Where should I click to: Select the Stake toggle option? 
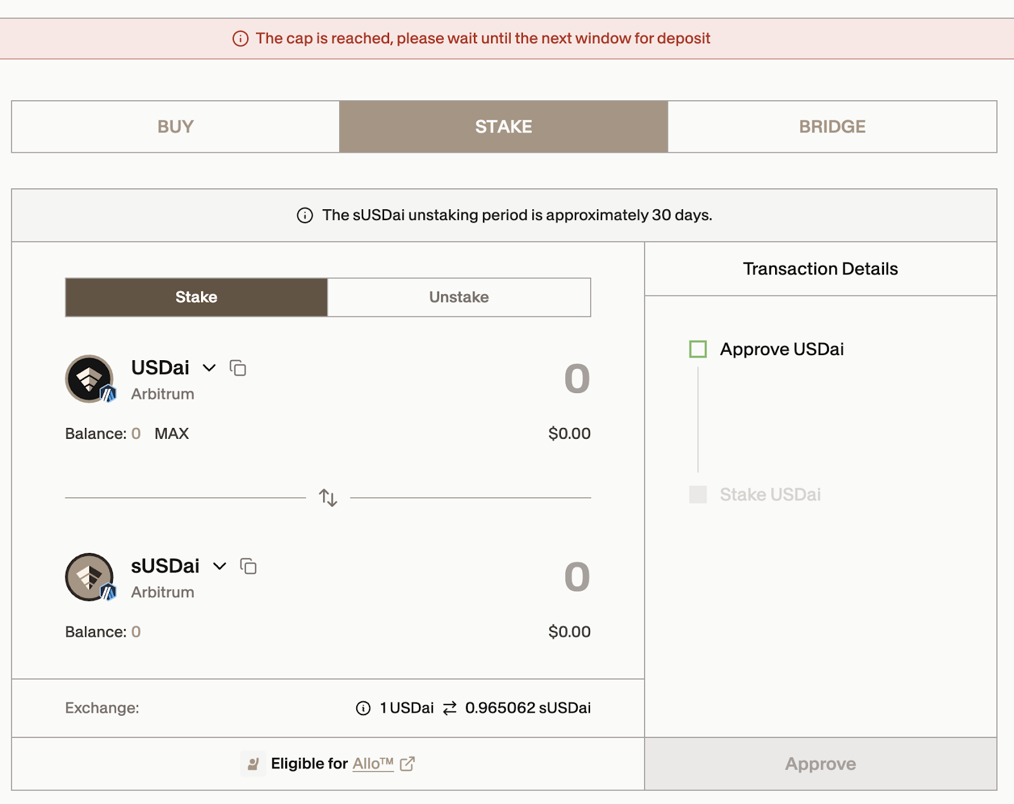click(x=196, y=297)
